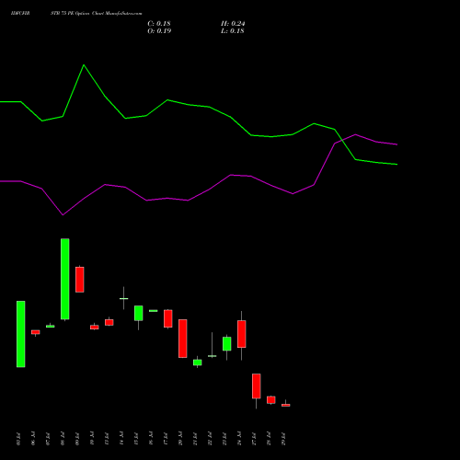Viewport: 460px width, 460px height.
Task: Click the lowest dip of the purple line
Action: [x=63, y=214]
